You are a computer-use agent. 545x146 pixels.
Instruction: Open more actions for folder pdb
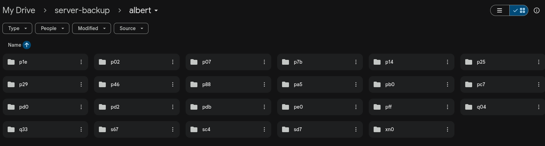(264, 107)
